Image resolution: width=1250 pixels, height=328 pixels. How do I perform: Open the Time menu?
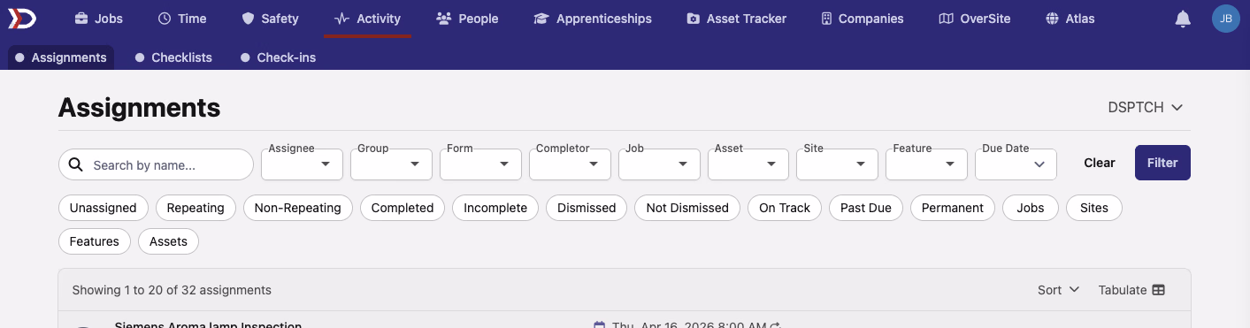pos(182,19)
